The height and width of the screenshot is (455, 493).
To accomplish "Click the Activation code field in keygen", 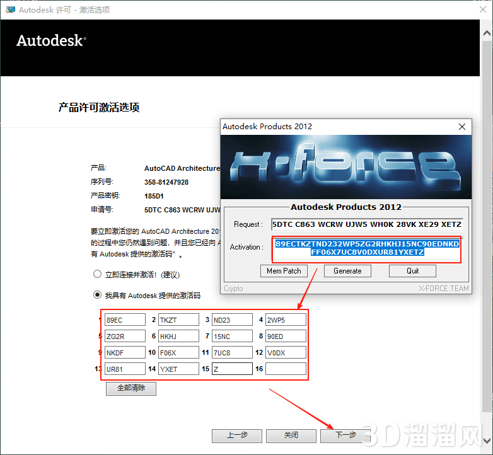I will coord(367,248).
